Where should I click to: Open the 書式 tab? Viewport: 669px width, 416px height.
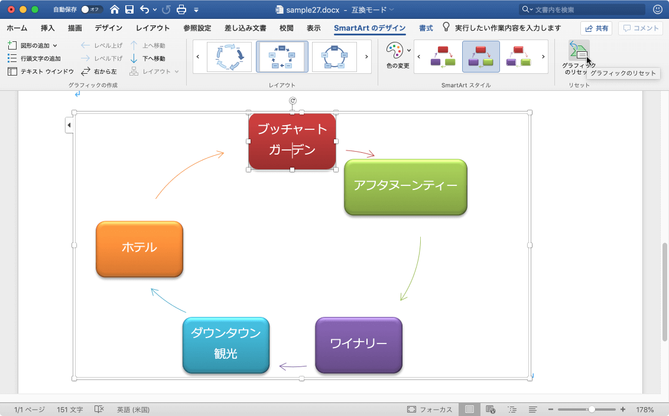[426, 28]
